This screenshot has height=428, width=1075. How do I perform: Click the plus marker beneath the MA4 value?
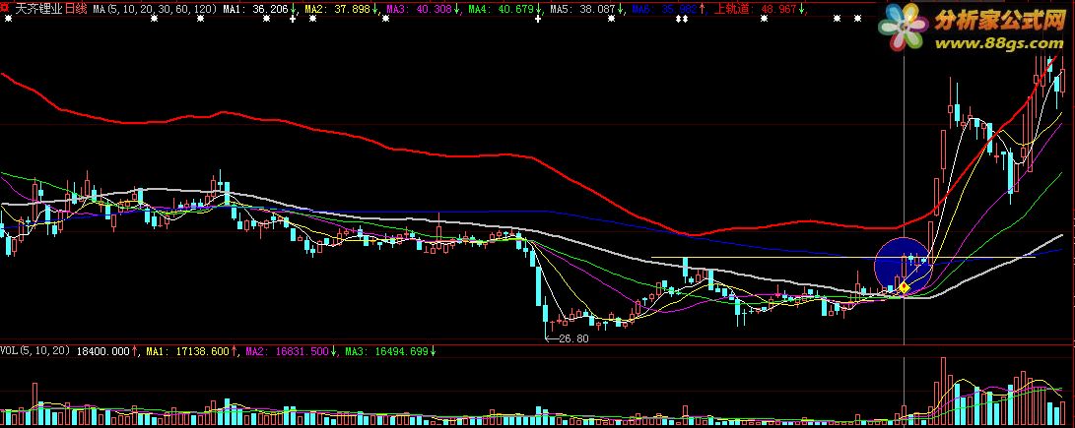(x=538, y=19)
